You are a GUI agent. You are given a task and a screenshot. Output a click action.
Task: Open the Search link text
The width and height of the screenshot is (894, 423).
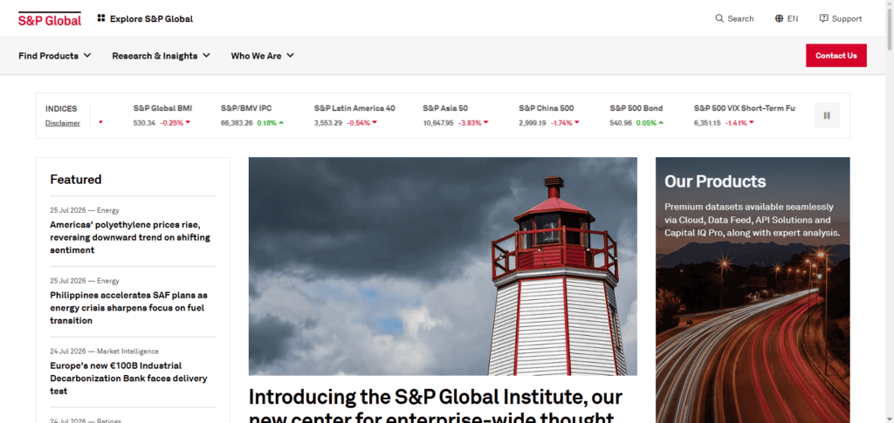coord(740,19)
